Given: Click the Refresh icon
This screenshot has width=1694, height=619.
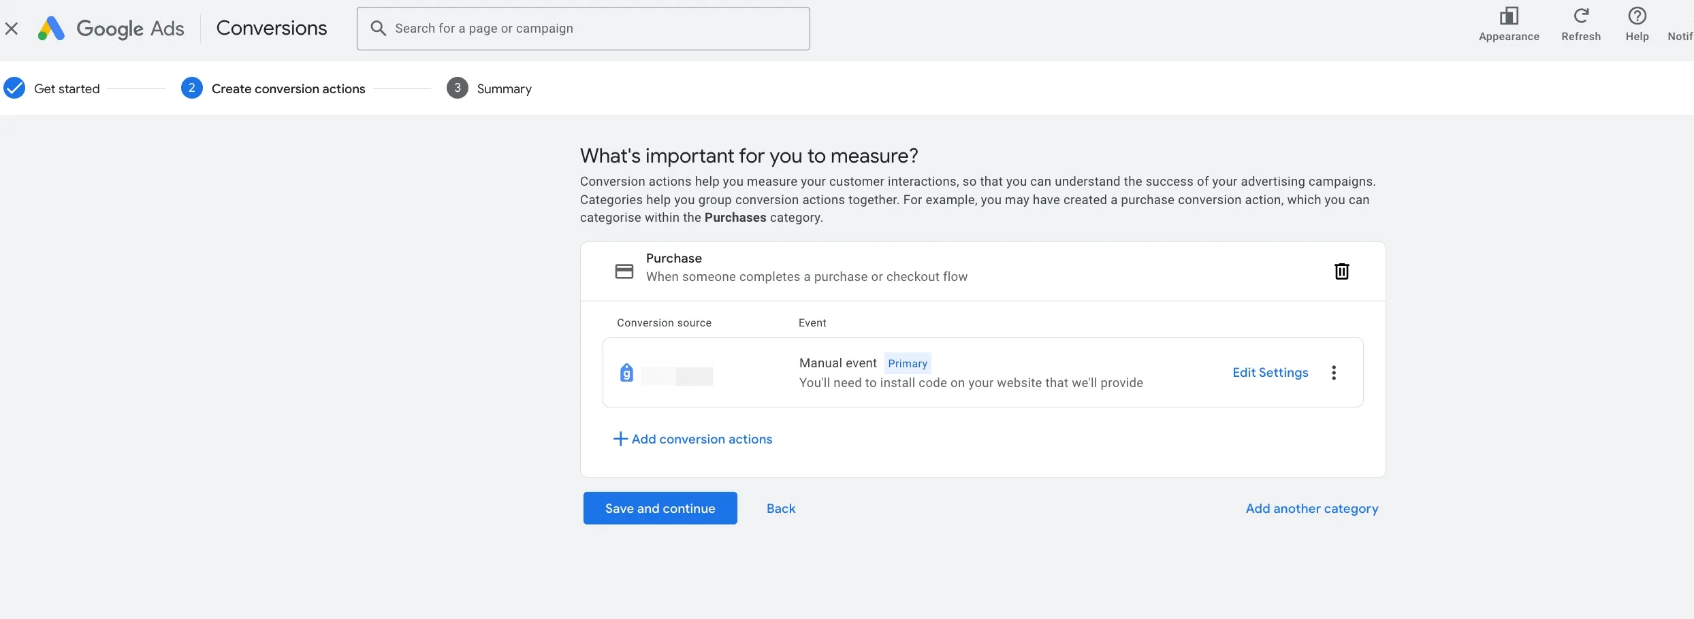Looking at the screenshot, I should point(1581,16).
